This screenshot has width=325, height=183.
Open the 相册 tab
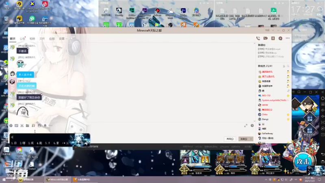tap(32, 39)
